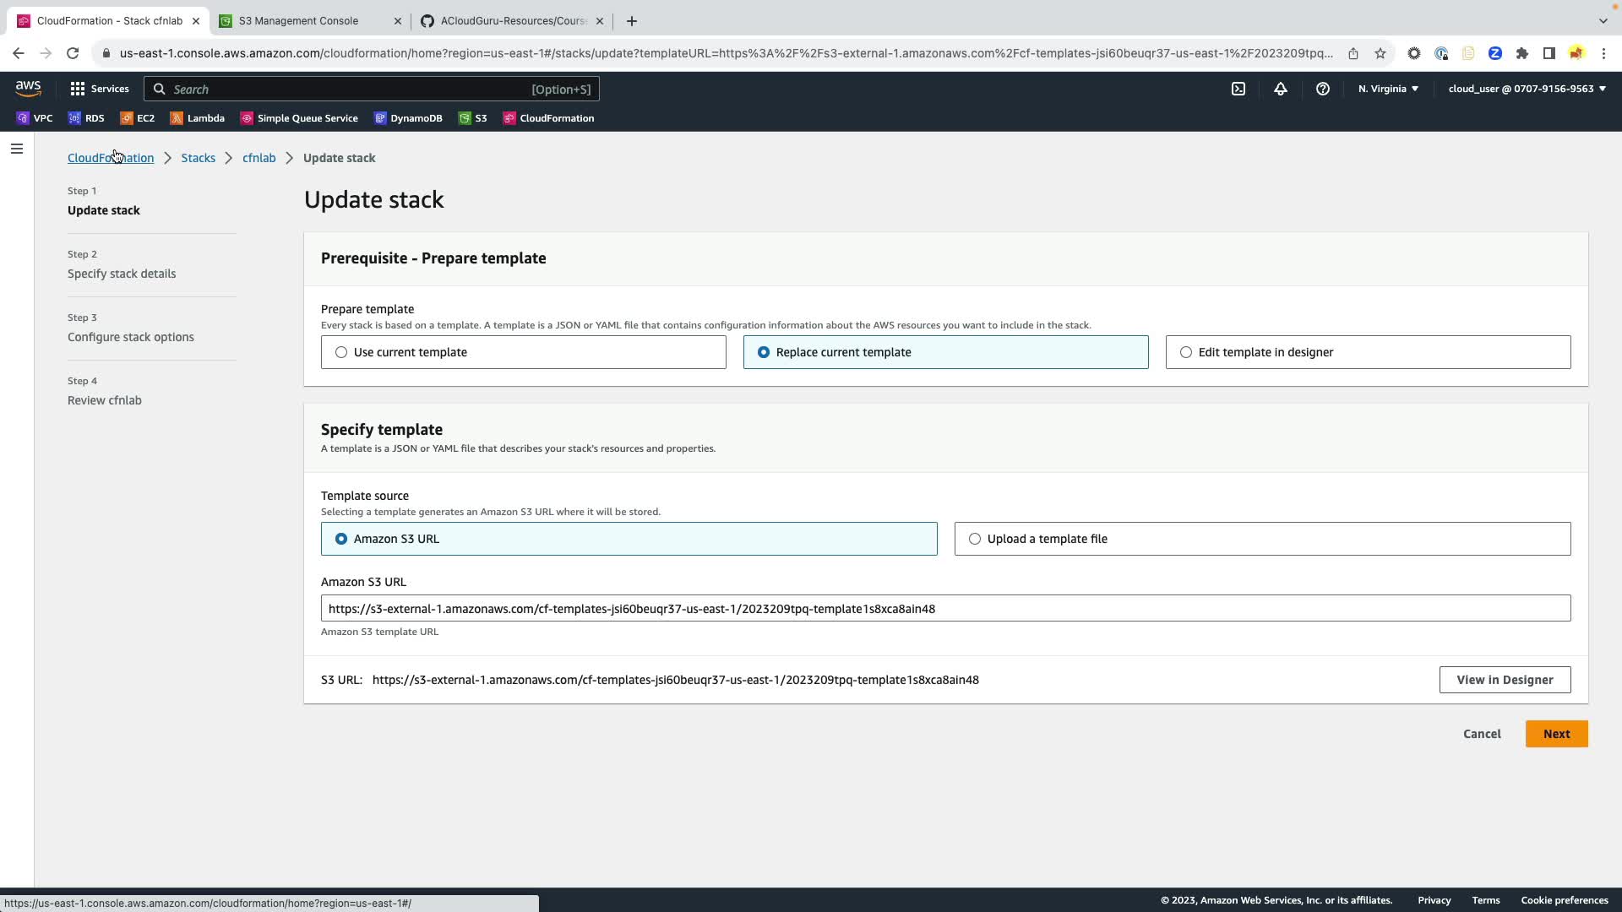The width and height of the screenshot is (1622, 912).
Task: Switch to the S3 Management Console tab
Action: point(298,20)
